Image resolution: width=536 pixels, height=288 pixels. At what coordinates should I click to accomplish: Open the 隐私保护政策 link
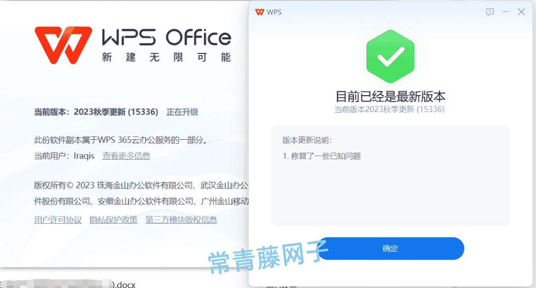pos(114,220)
